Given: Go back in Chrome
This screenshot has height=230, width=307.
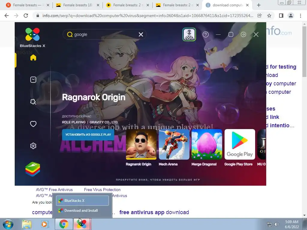Looking at the screenshot, I should [7, 16].
